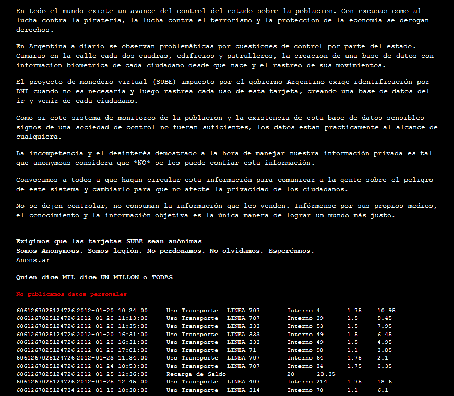Click the paragraph beginning 'Como si este sistema'

[226, 127]
